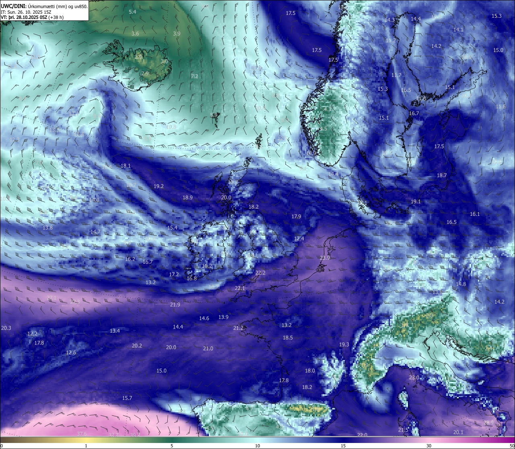Click the 14.8 map value

click(461, 284)
